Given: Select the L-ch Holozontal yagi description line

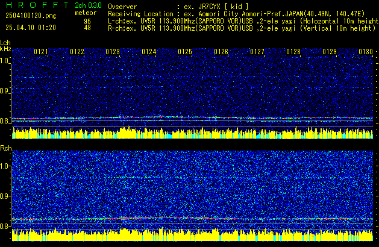Looking at the screenshot, I should [x=243, y=21].
